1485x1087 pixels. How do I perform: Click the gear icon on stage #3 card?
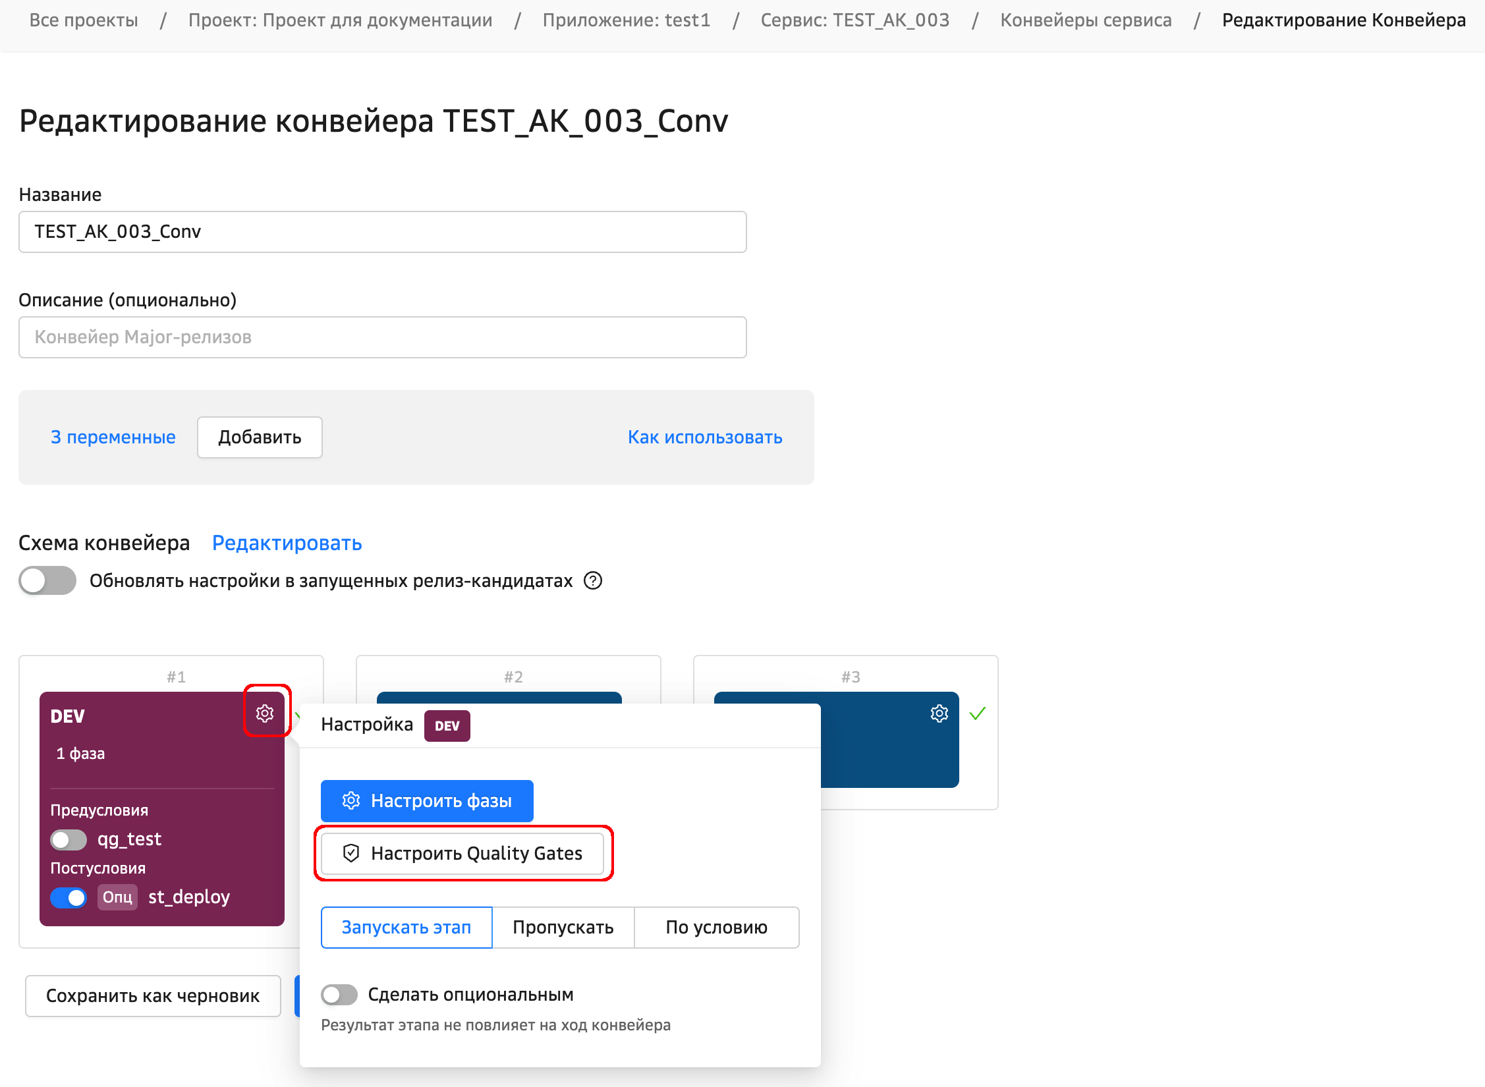939,713
